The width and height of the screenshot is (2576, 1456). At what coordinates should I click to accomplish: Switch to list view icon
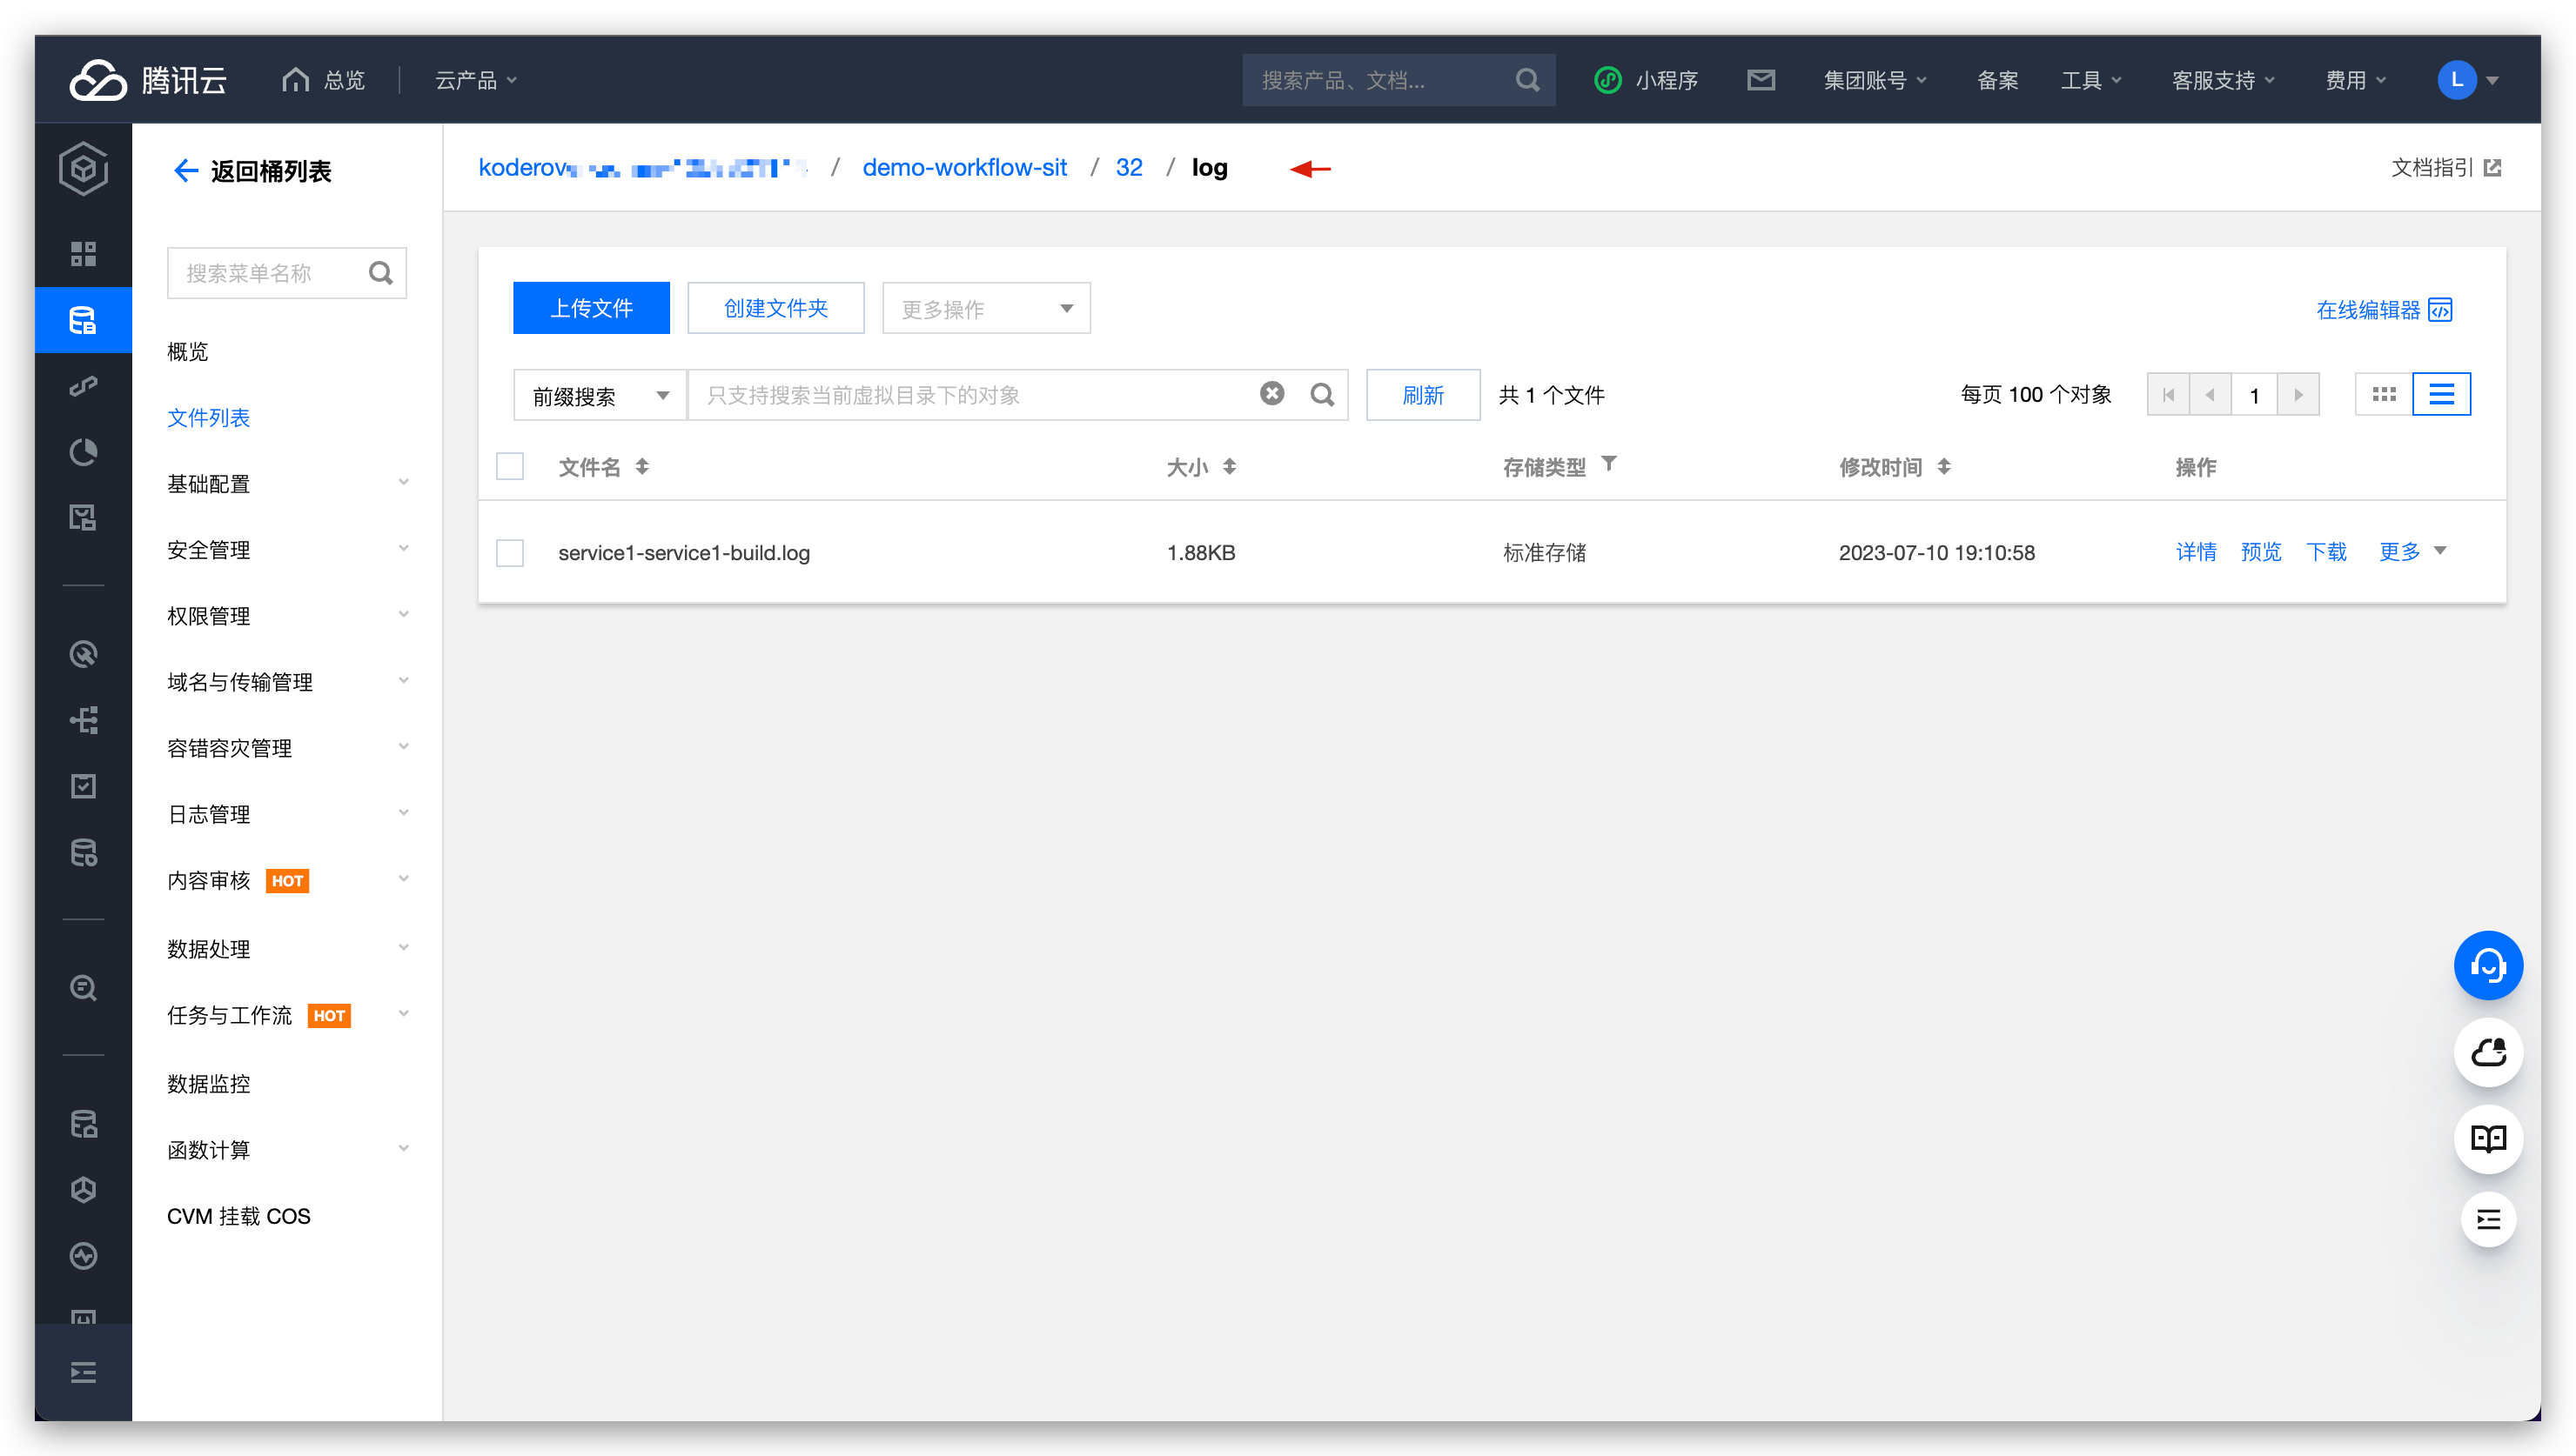(x=2441, y=395)
